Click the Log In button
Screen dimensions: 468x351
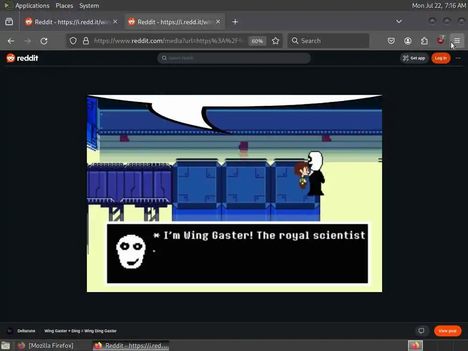click(x=441, y=58)
